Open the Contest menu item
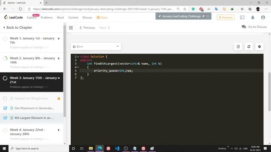 point(73,17)
